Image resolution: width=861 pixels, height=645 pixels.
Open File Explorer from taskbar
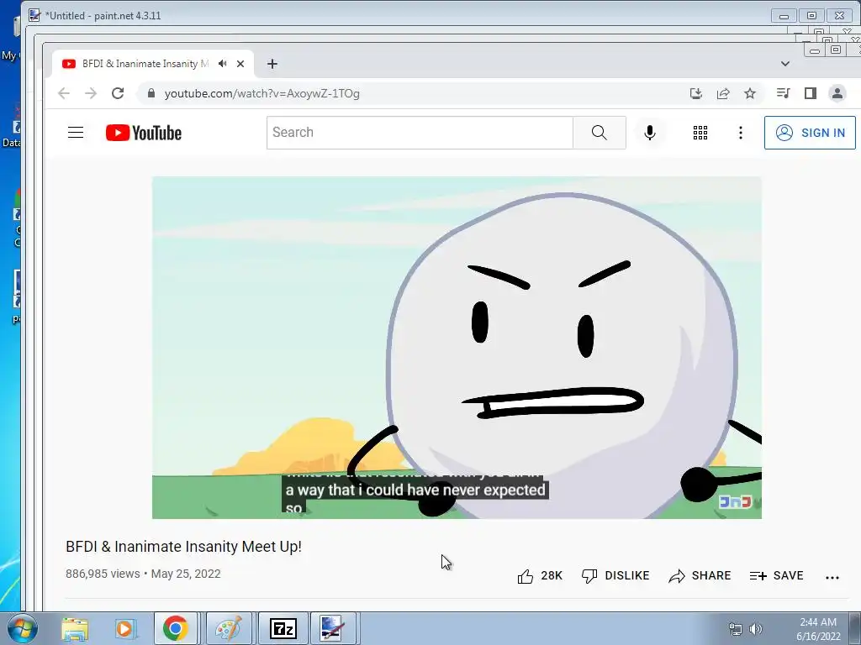click(75, 628)
